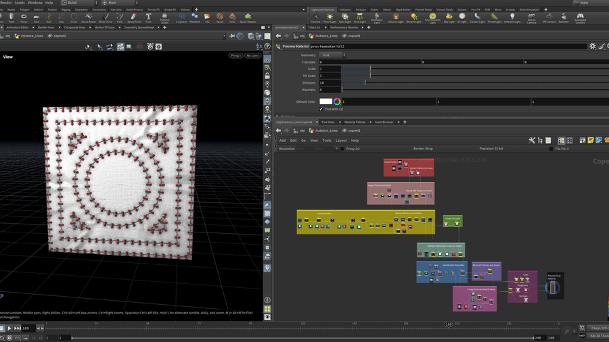Switch to the Geometry Spreadsheet tab
The width and height of the screenshot is (609, 342).
point(139,28)
